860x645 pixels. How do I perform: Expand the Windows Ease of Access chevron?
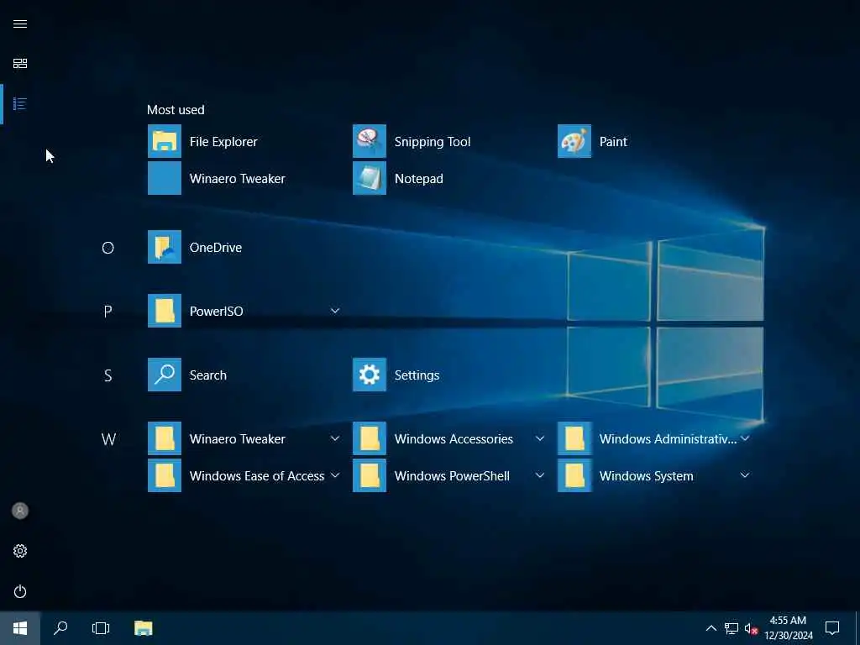[334, 475]
